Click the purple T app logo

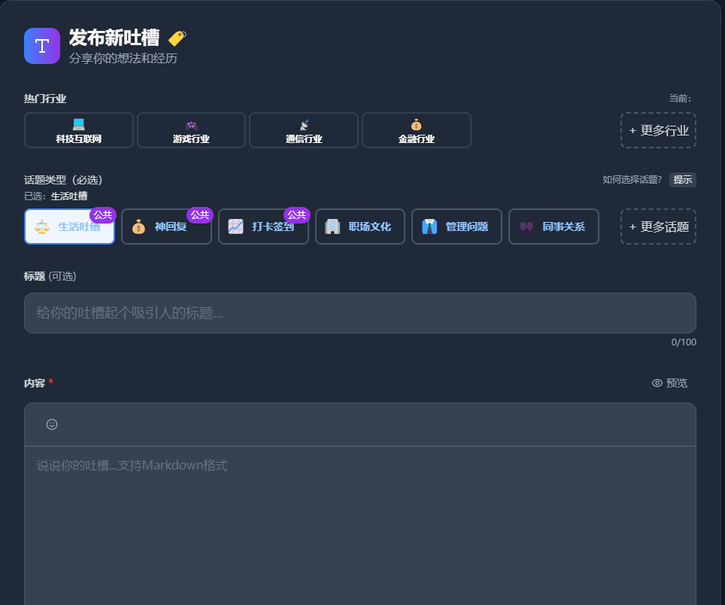pyautogui.click(x=42, y=46)
